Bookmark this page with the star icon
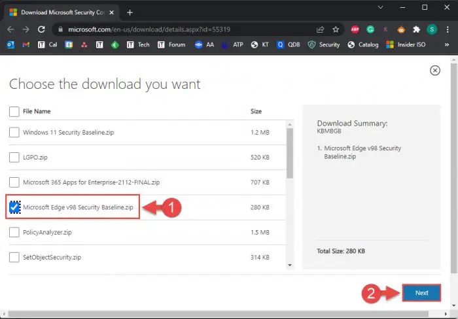 (336, 29)
